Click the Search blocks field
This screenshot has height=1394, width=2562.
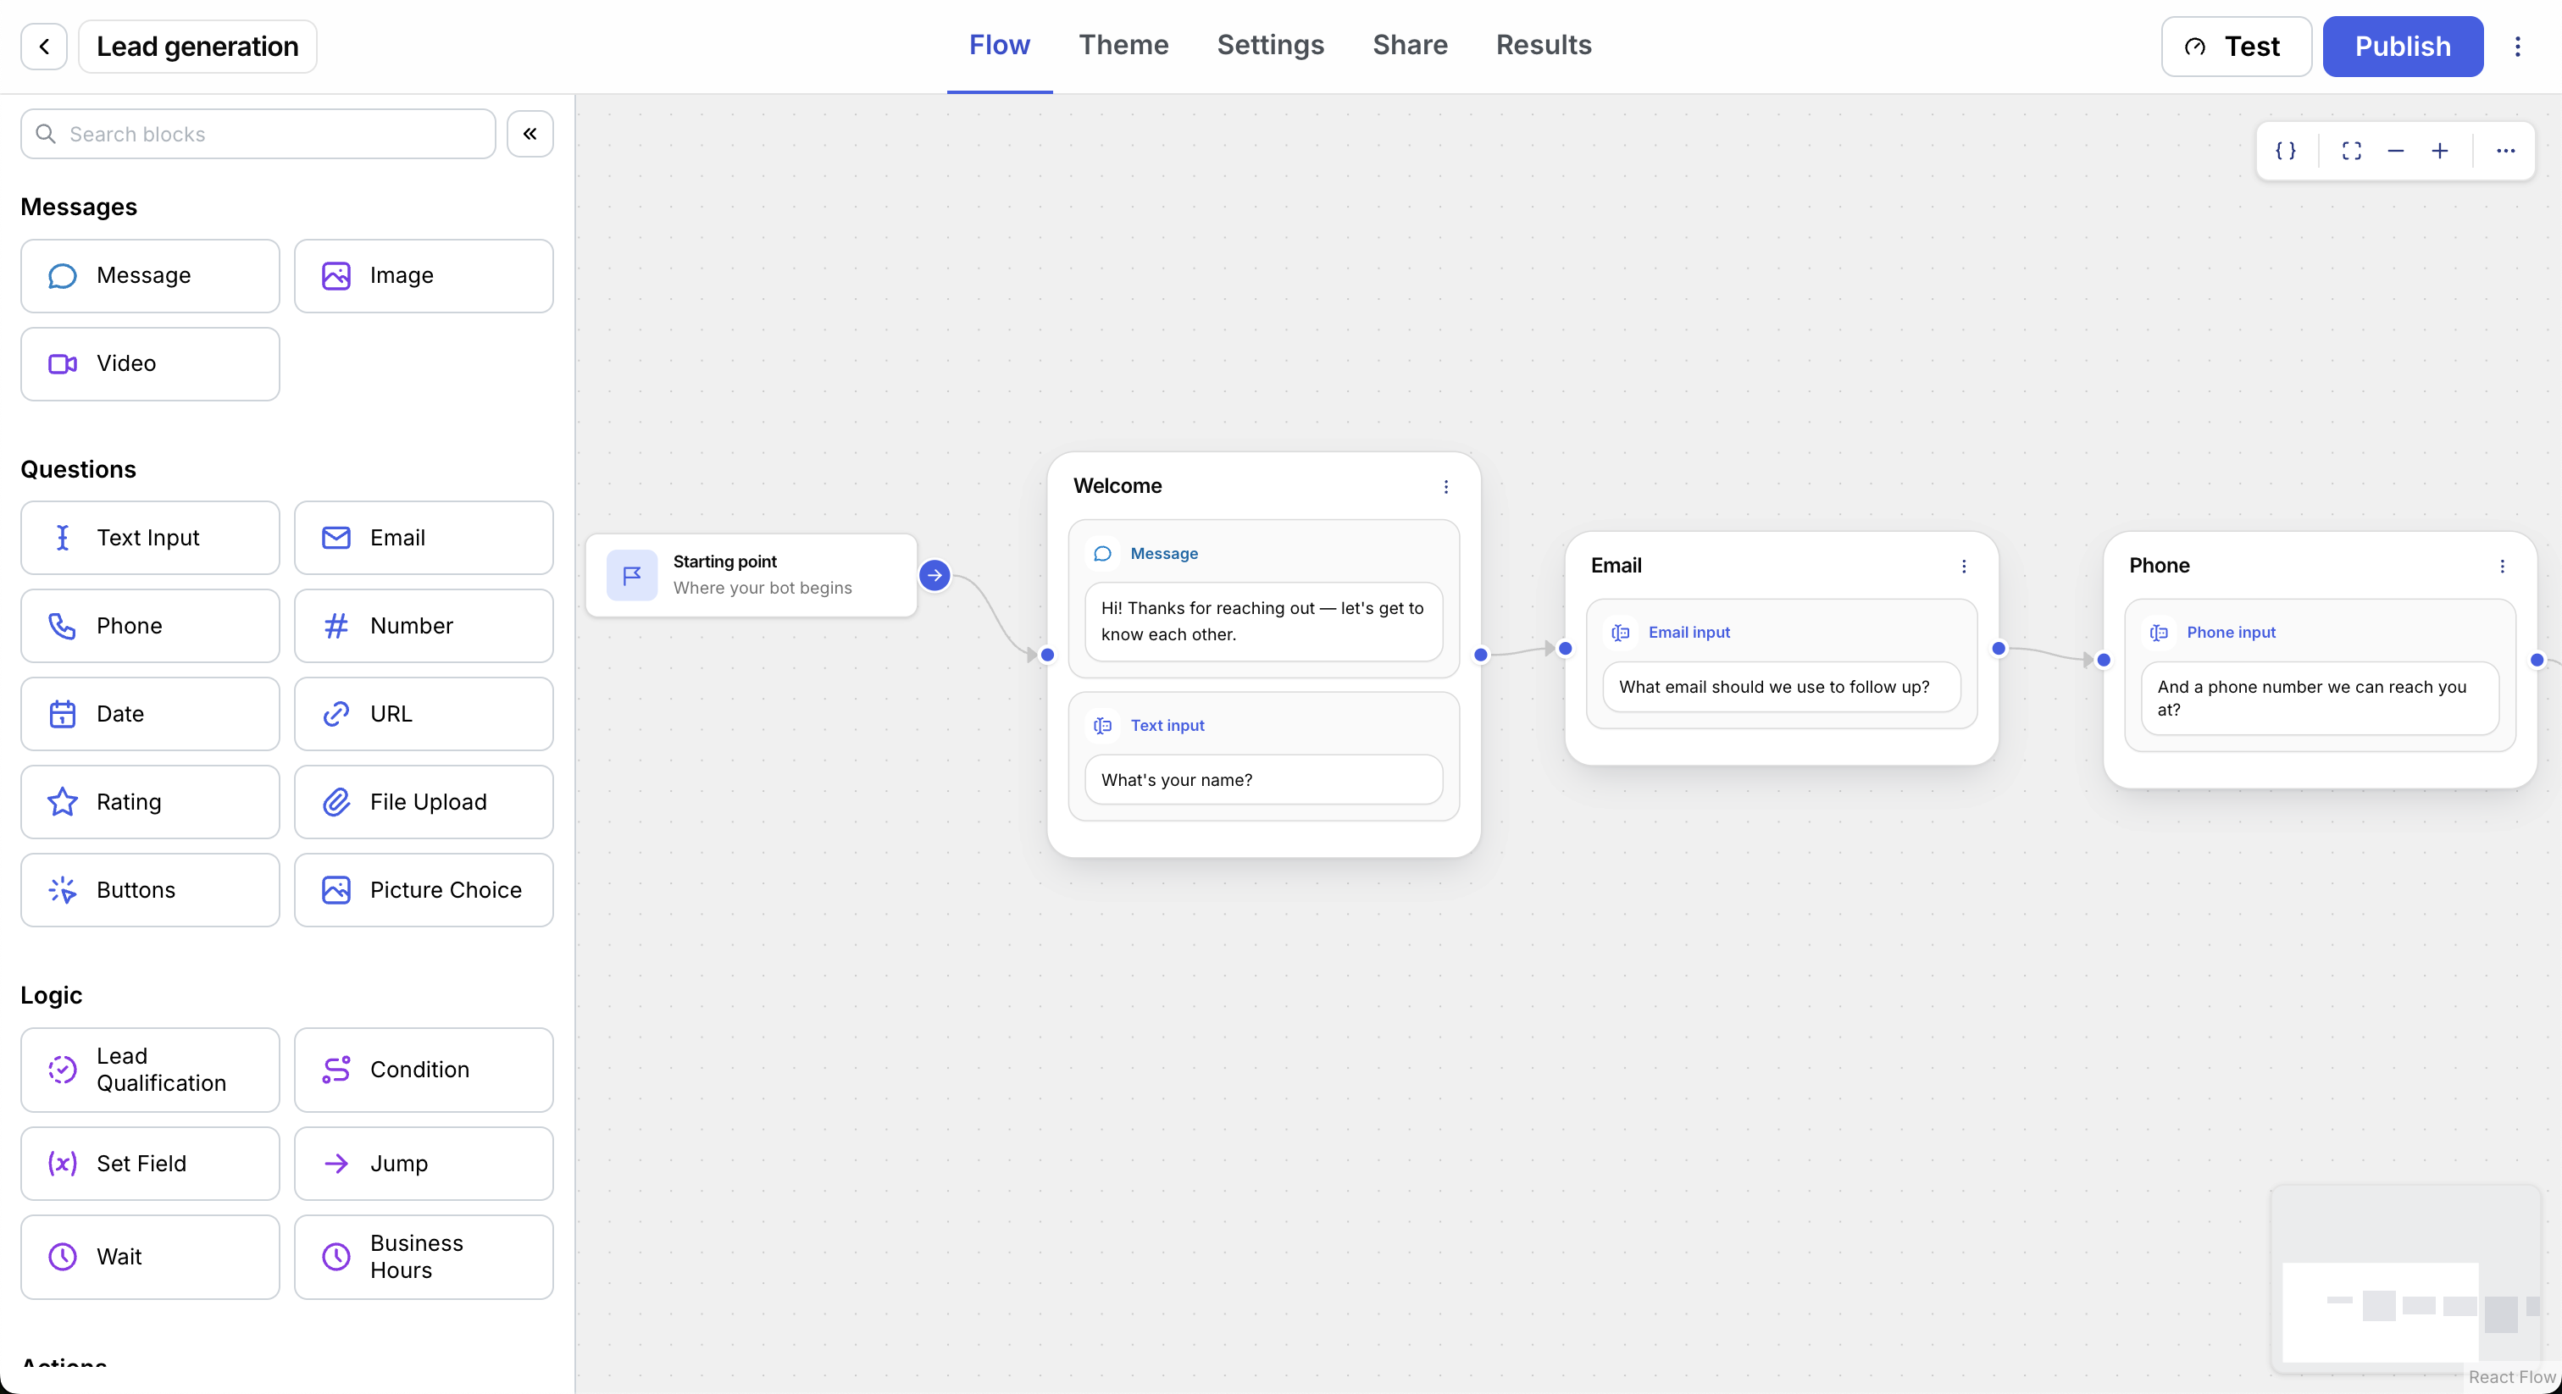click(258, 133)
